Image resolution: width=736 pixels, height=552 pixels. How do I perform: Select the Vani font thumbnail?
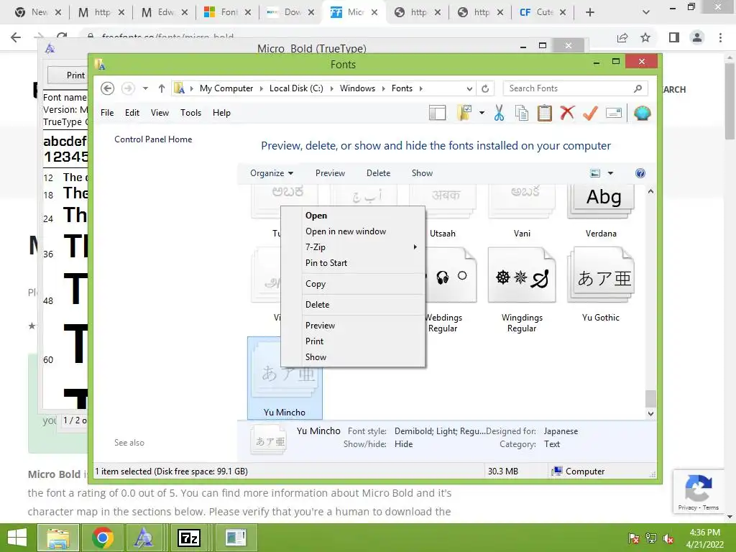(x=522, y=202)
